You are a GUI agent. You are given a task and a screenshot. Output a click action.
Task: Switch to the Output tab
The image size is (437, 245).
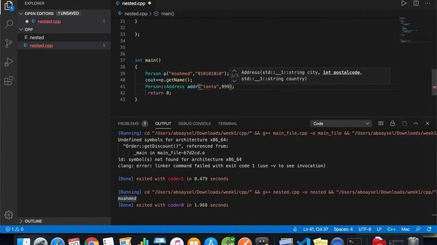(x=163, y=124)
